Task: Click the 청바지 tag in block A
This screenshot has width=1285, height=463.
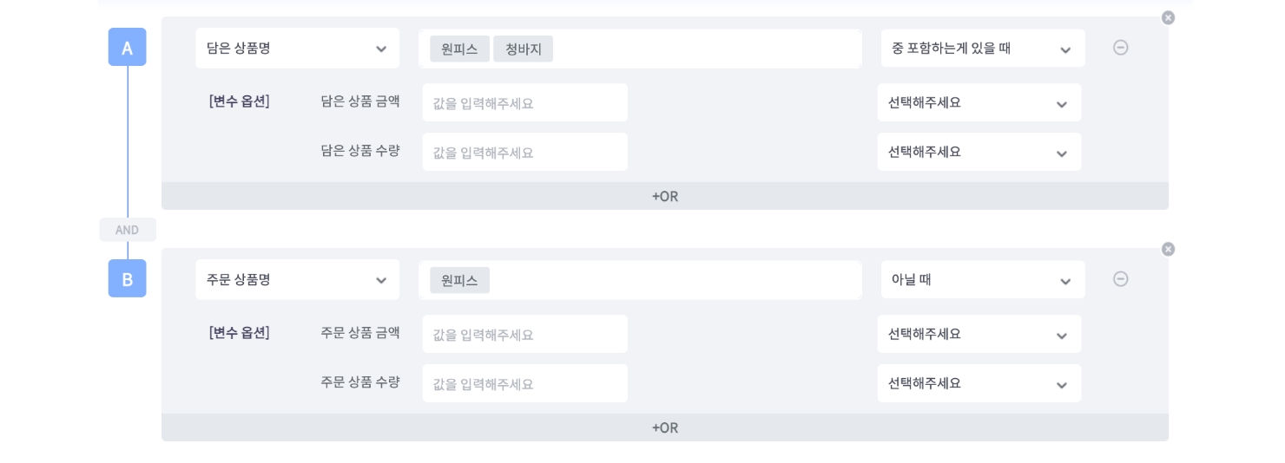Action: point(523,49)
